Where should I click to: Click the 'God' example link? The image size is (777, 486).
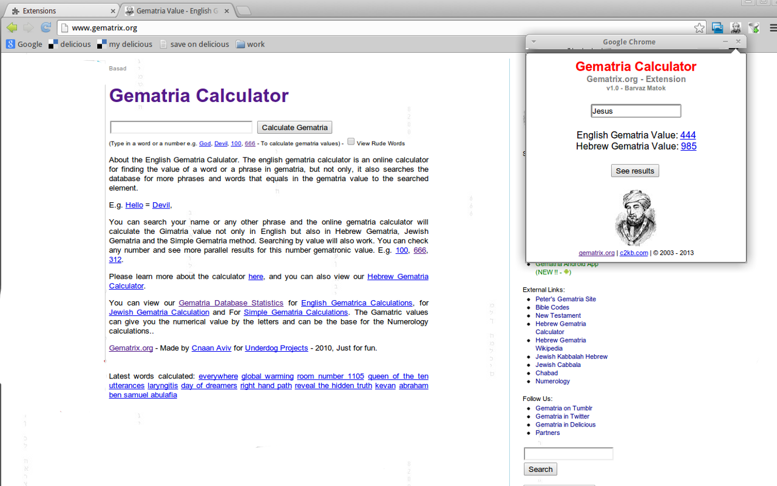pyautogui.click(x=205, y=143)
